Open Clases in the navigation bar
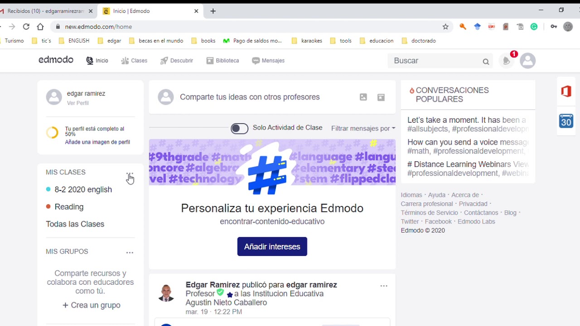The image size is (580, 326). click(x=134, y=61)
